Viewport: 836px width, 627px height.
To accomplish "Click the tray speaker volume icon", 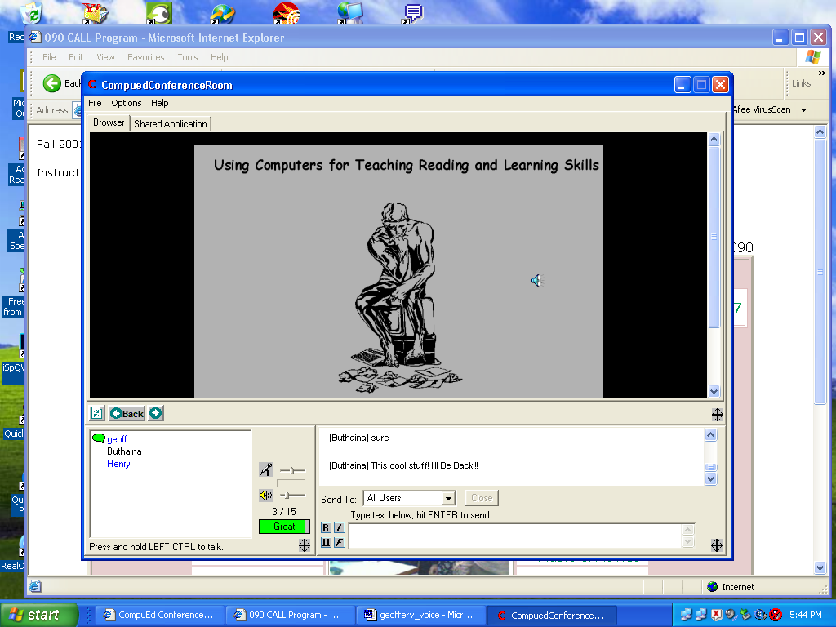I will point(731,615).
